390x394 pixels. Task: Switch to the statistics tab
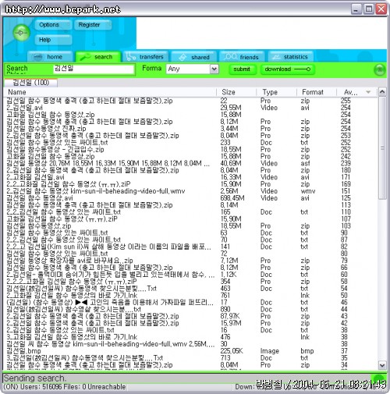coord(291,57)
